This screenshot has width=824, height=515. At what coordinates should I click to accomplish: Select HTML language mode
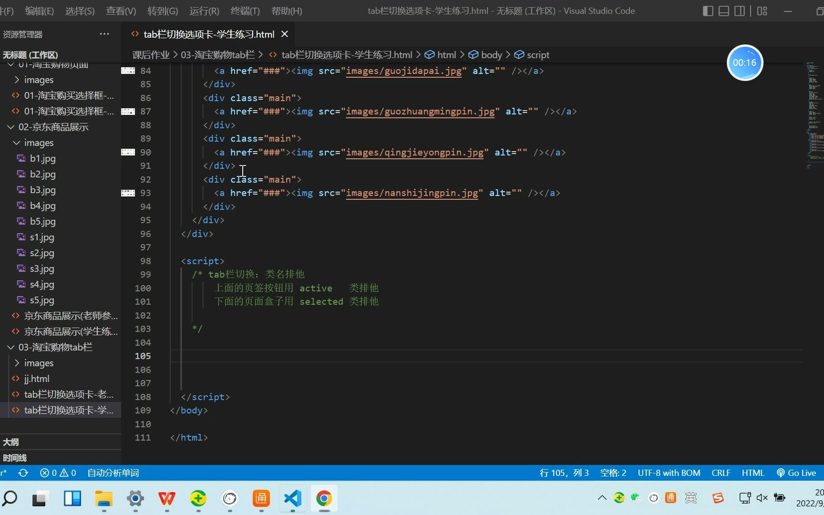pyautogui.click(x=753, y=473)
